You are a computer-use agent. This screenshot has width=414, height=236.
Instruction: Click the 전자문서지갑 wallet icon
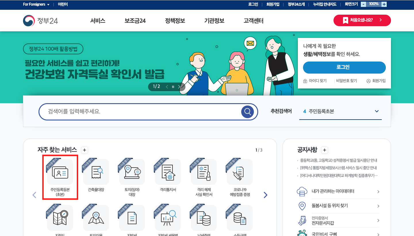(302, 220)
